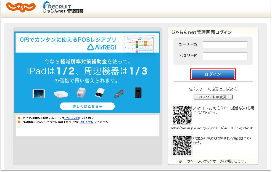Click the iPad product icon in banner
Screen dimensions: 272x172
coord(39,93)
